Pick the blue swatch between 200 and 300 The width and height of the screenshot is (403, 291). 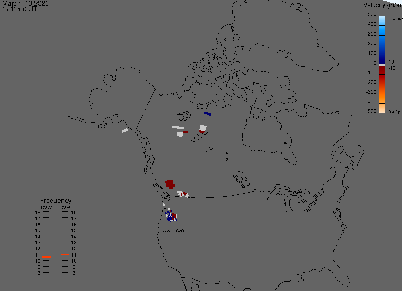382,41
